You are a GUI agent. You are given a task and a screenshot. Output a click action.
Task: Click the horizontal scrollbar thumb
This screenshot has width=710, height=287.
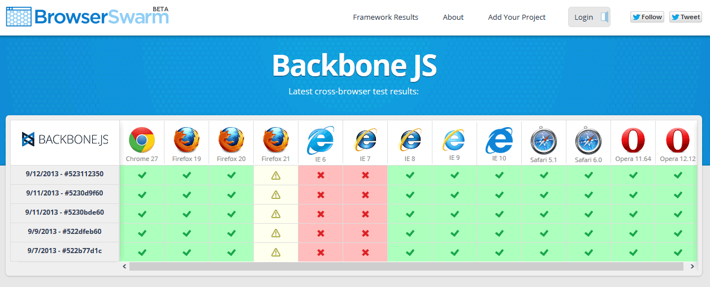[406, 266]
